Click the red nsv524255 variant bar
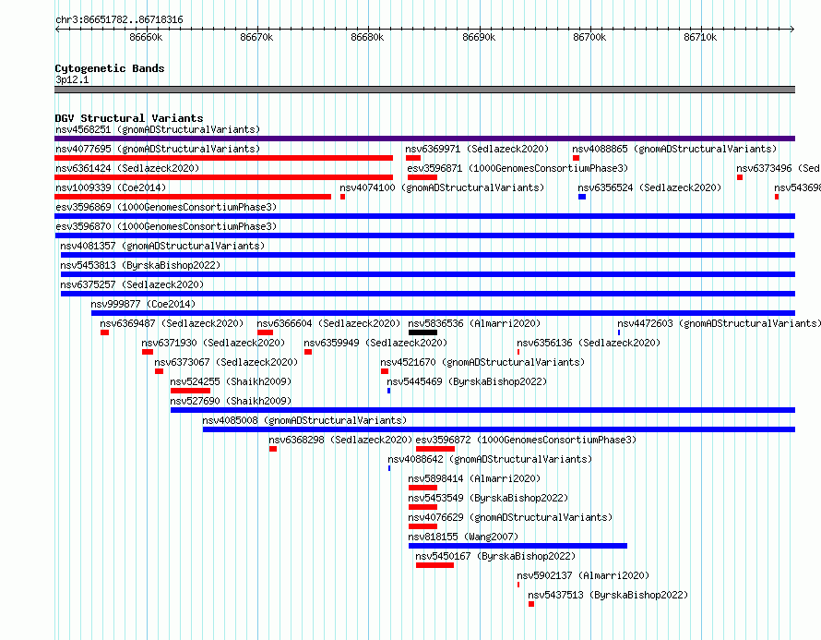821x640 pixels. pyautogui.click(x=190, y=391)
